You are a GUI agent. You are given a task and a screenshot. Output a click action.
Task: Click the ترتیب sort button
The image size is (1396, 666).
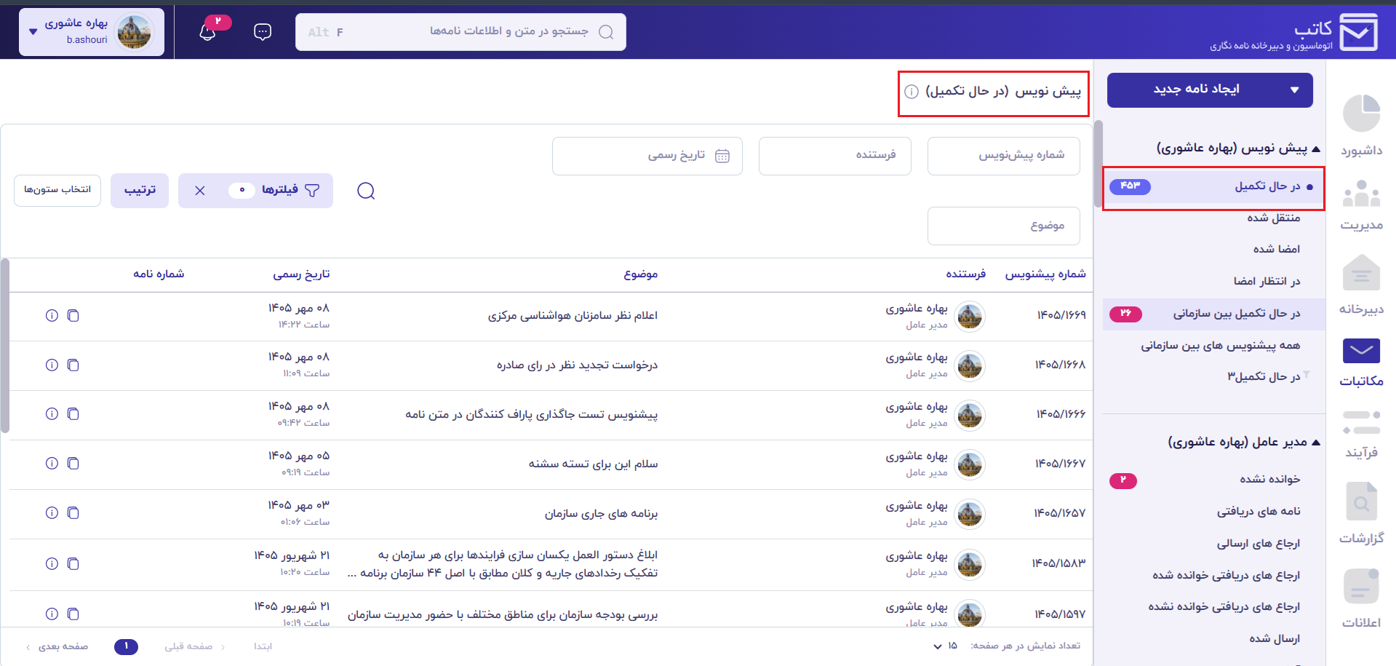(x=140, y=191)
